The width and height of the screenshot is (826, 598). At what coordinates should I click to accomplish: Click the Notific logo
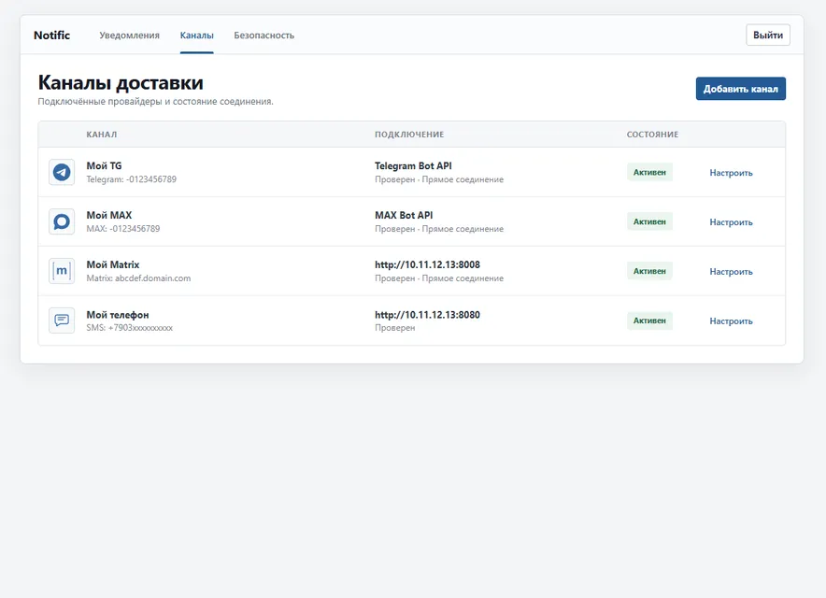[x=51, y=36]
